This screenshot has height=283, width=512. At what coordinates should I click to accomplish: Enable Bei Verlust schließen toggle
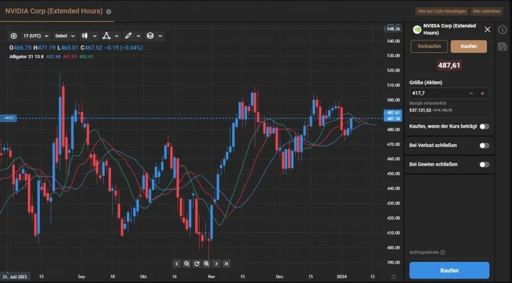[x=484, y=145]
